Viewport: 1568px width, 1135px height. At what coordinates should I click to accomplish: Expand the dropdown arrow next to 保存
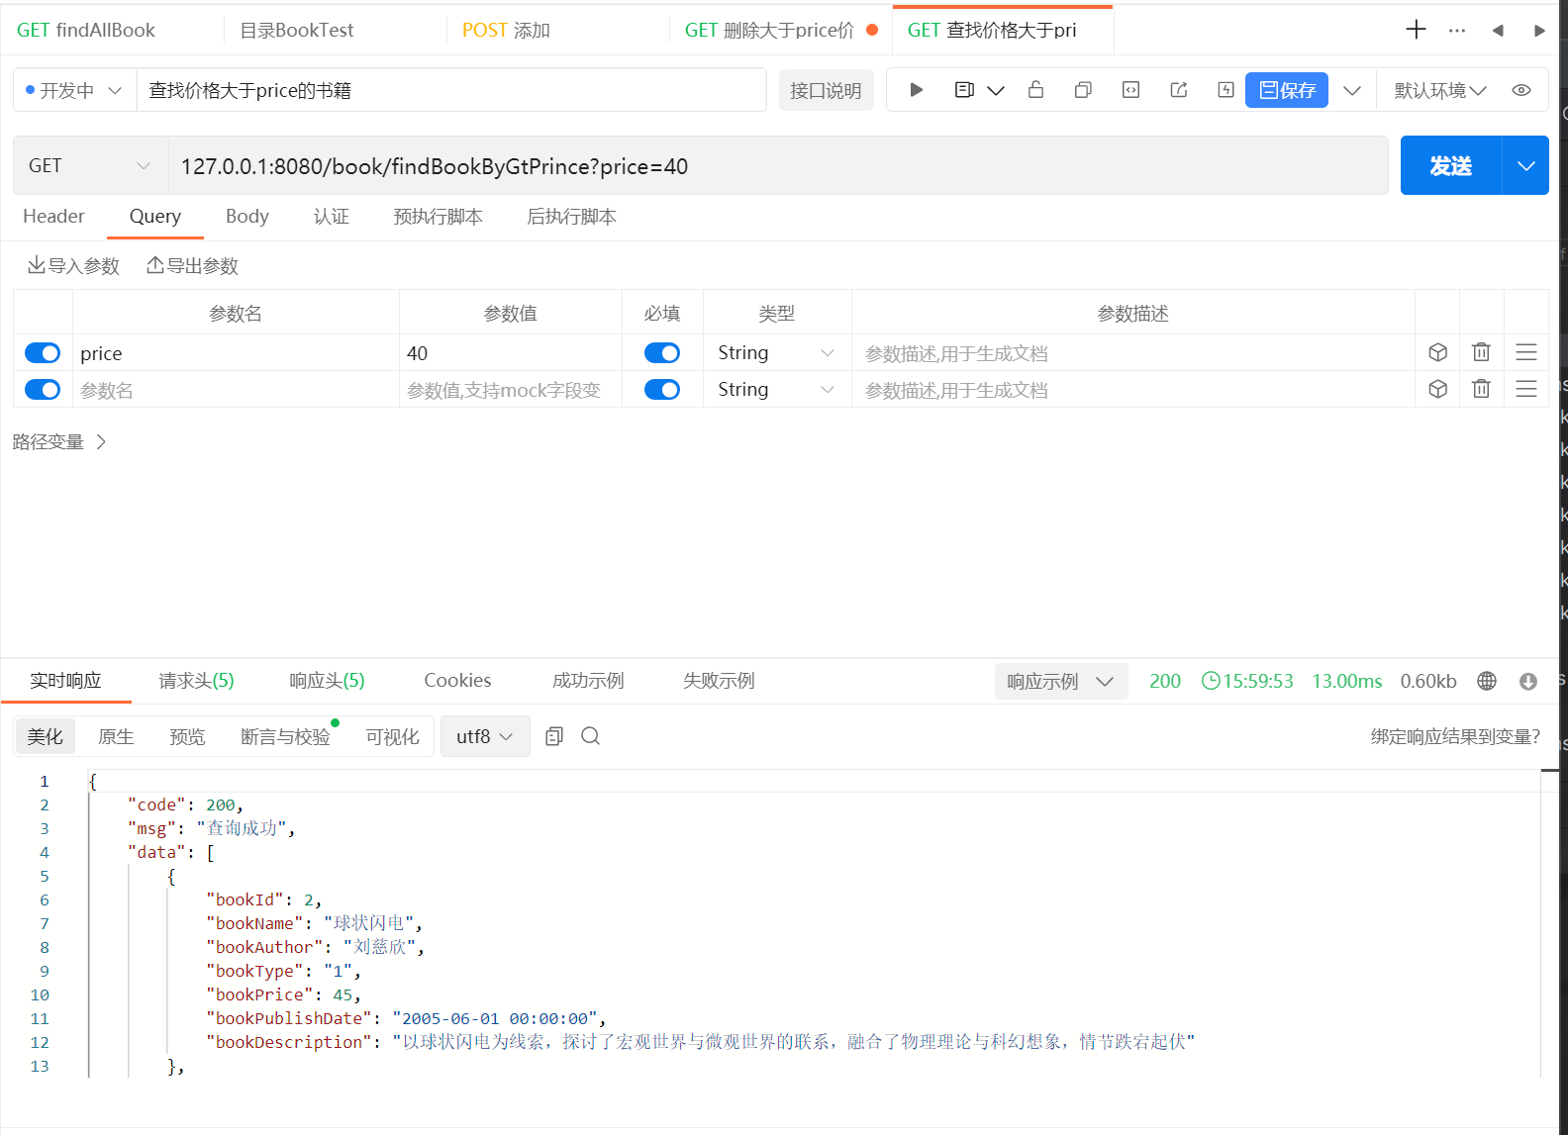(x=1351, y=90)
